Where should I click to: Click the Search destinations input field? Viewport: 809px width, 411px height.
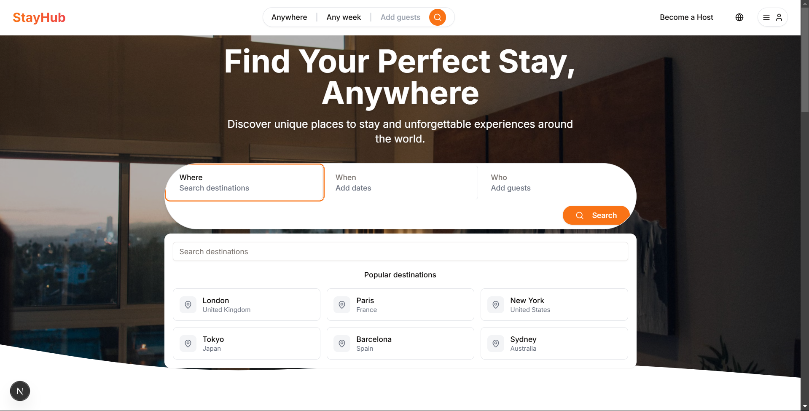click(x=400, y=251)
